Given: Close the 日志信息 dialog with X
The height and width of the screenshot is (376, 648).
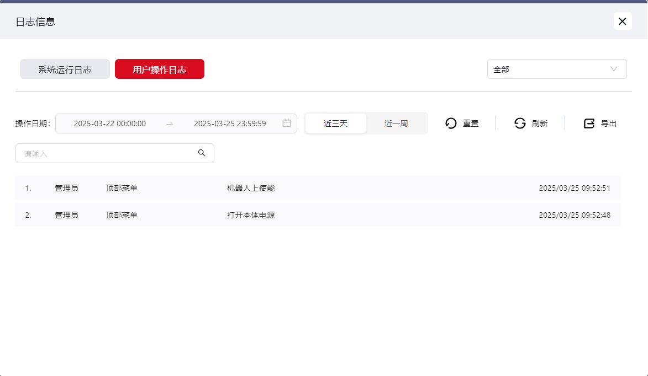Looking at the screenshot, I should pos(622,22).
